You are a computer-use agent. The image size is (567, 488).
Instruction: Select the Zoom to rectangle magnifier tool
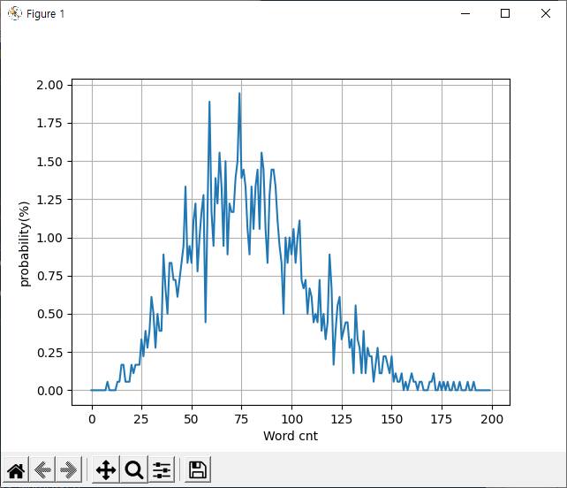[x=133, y=470]
